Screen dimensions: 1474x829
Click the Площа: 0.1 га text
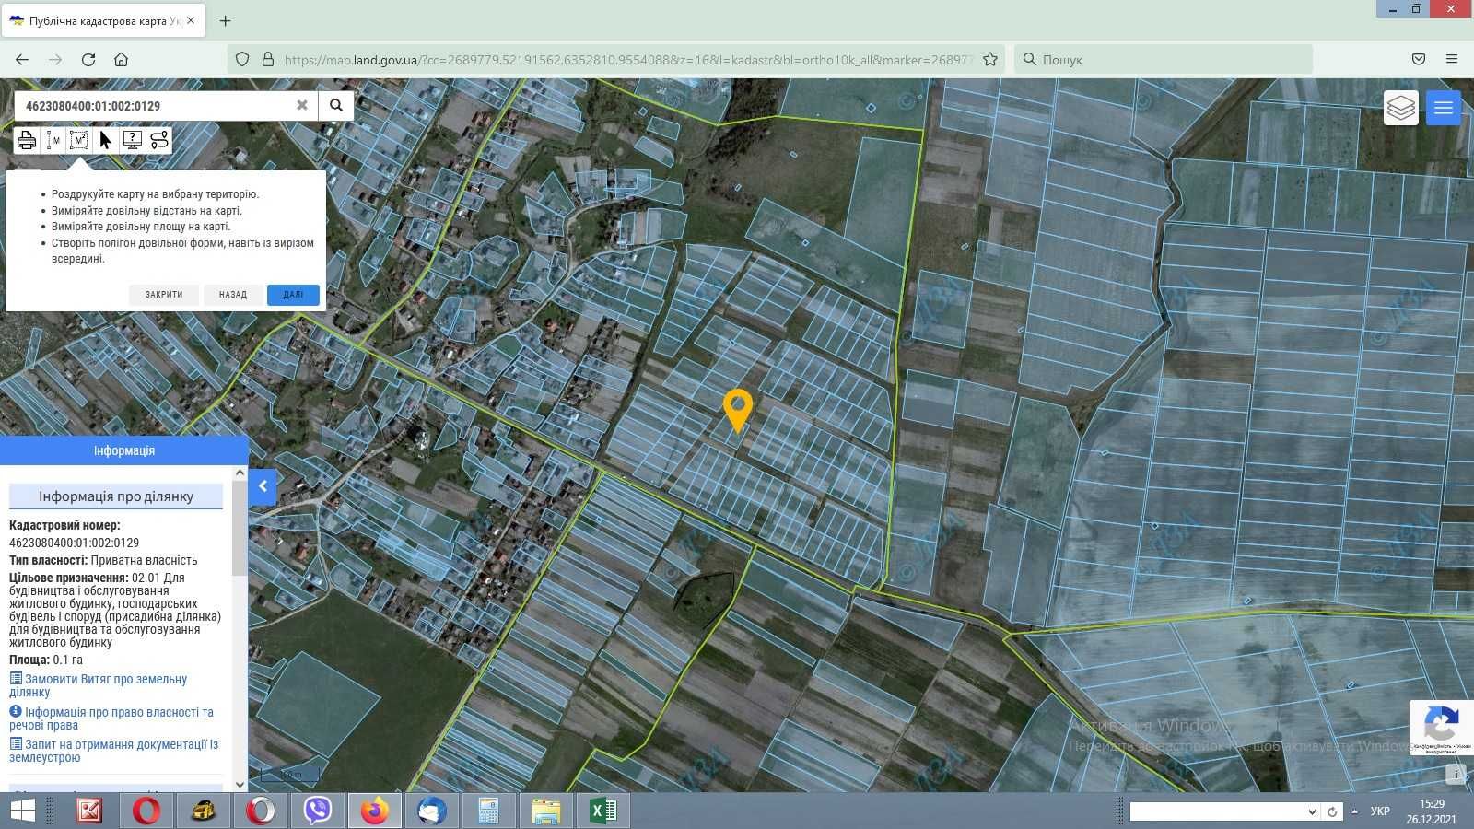click(46, 660)
